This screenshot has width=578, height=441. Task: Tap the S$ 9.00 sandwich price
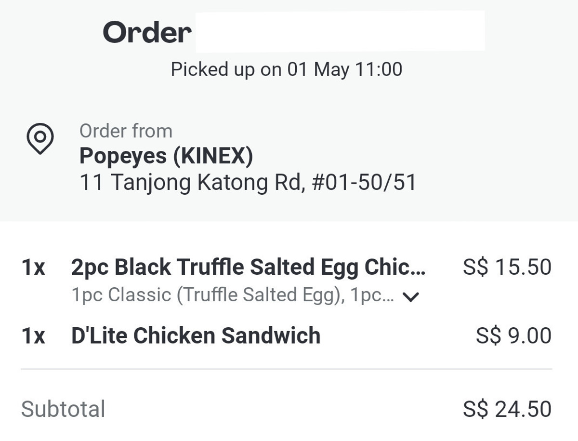(513, 335)
